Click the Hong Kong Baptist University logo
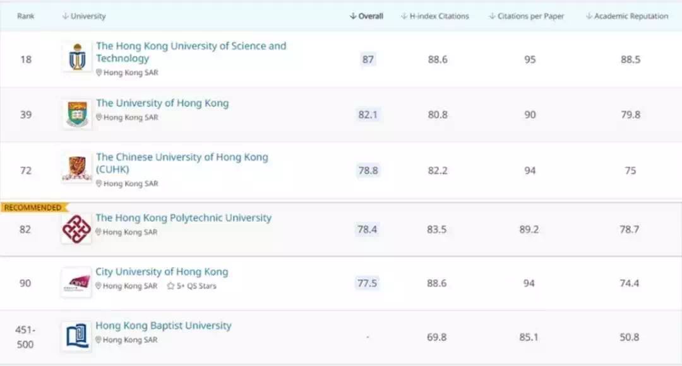The height and width of the screenshot is (366, 682). pos(76,336)
